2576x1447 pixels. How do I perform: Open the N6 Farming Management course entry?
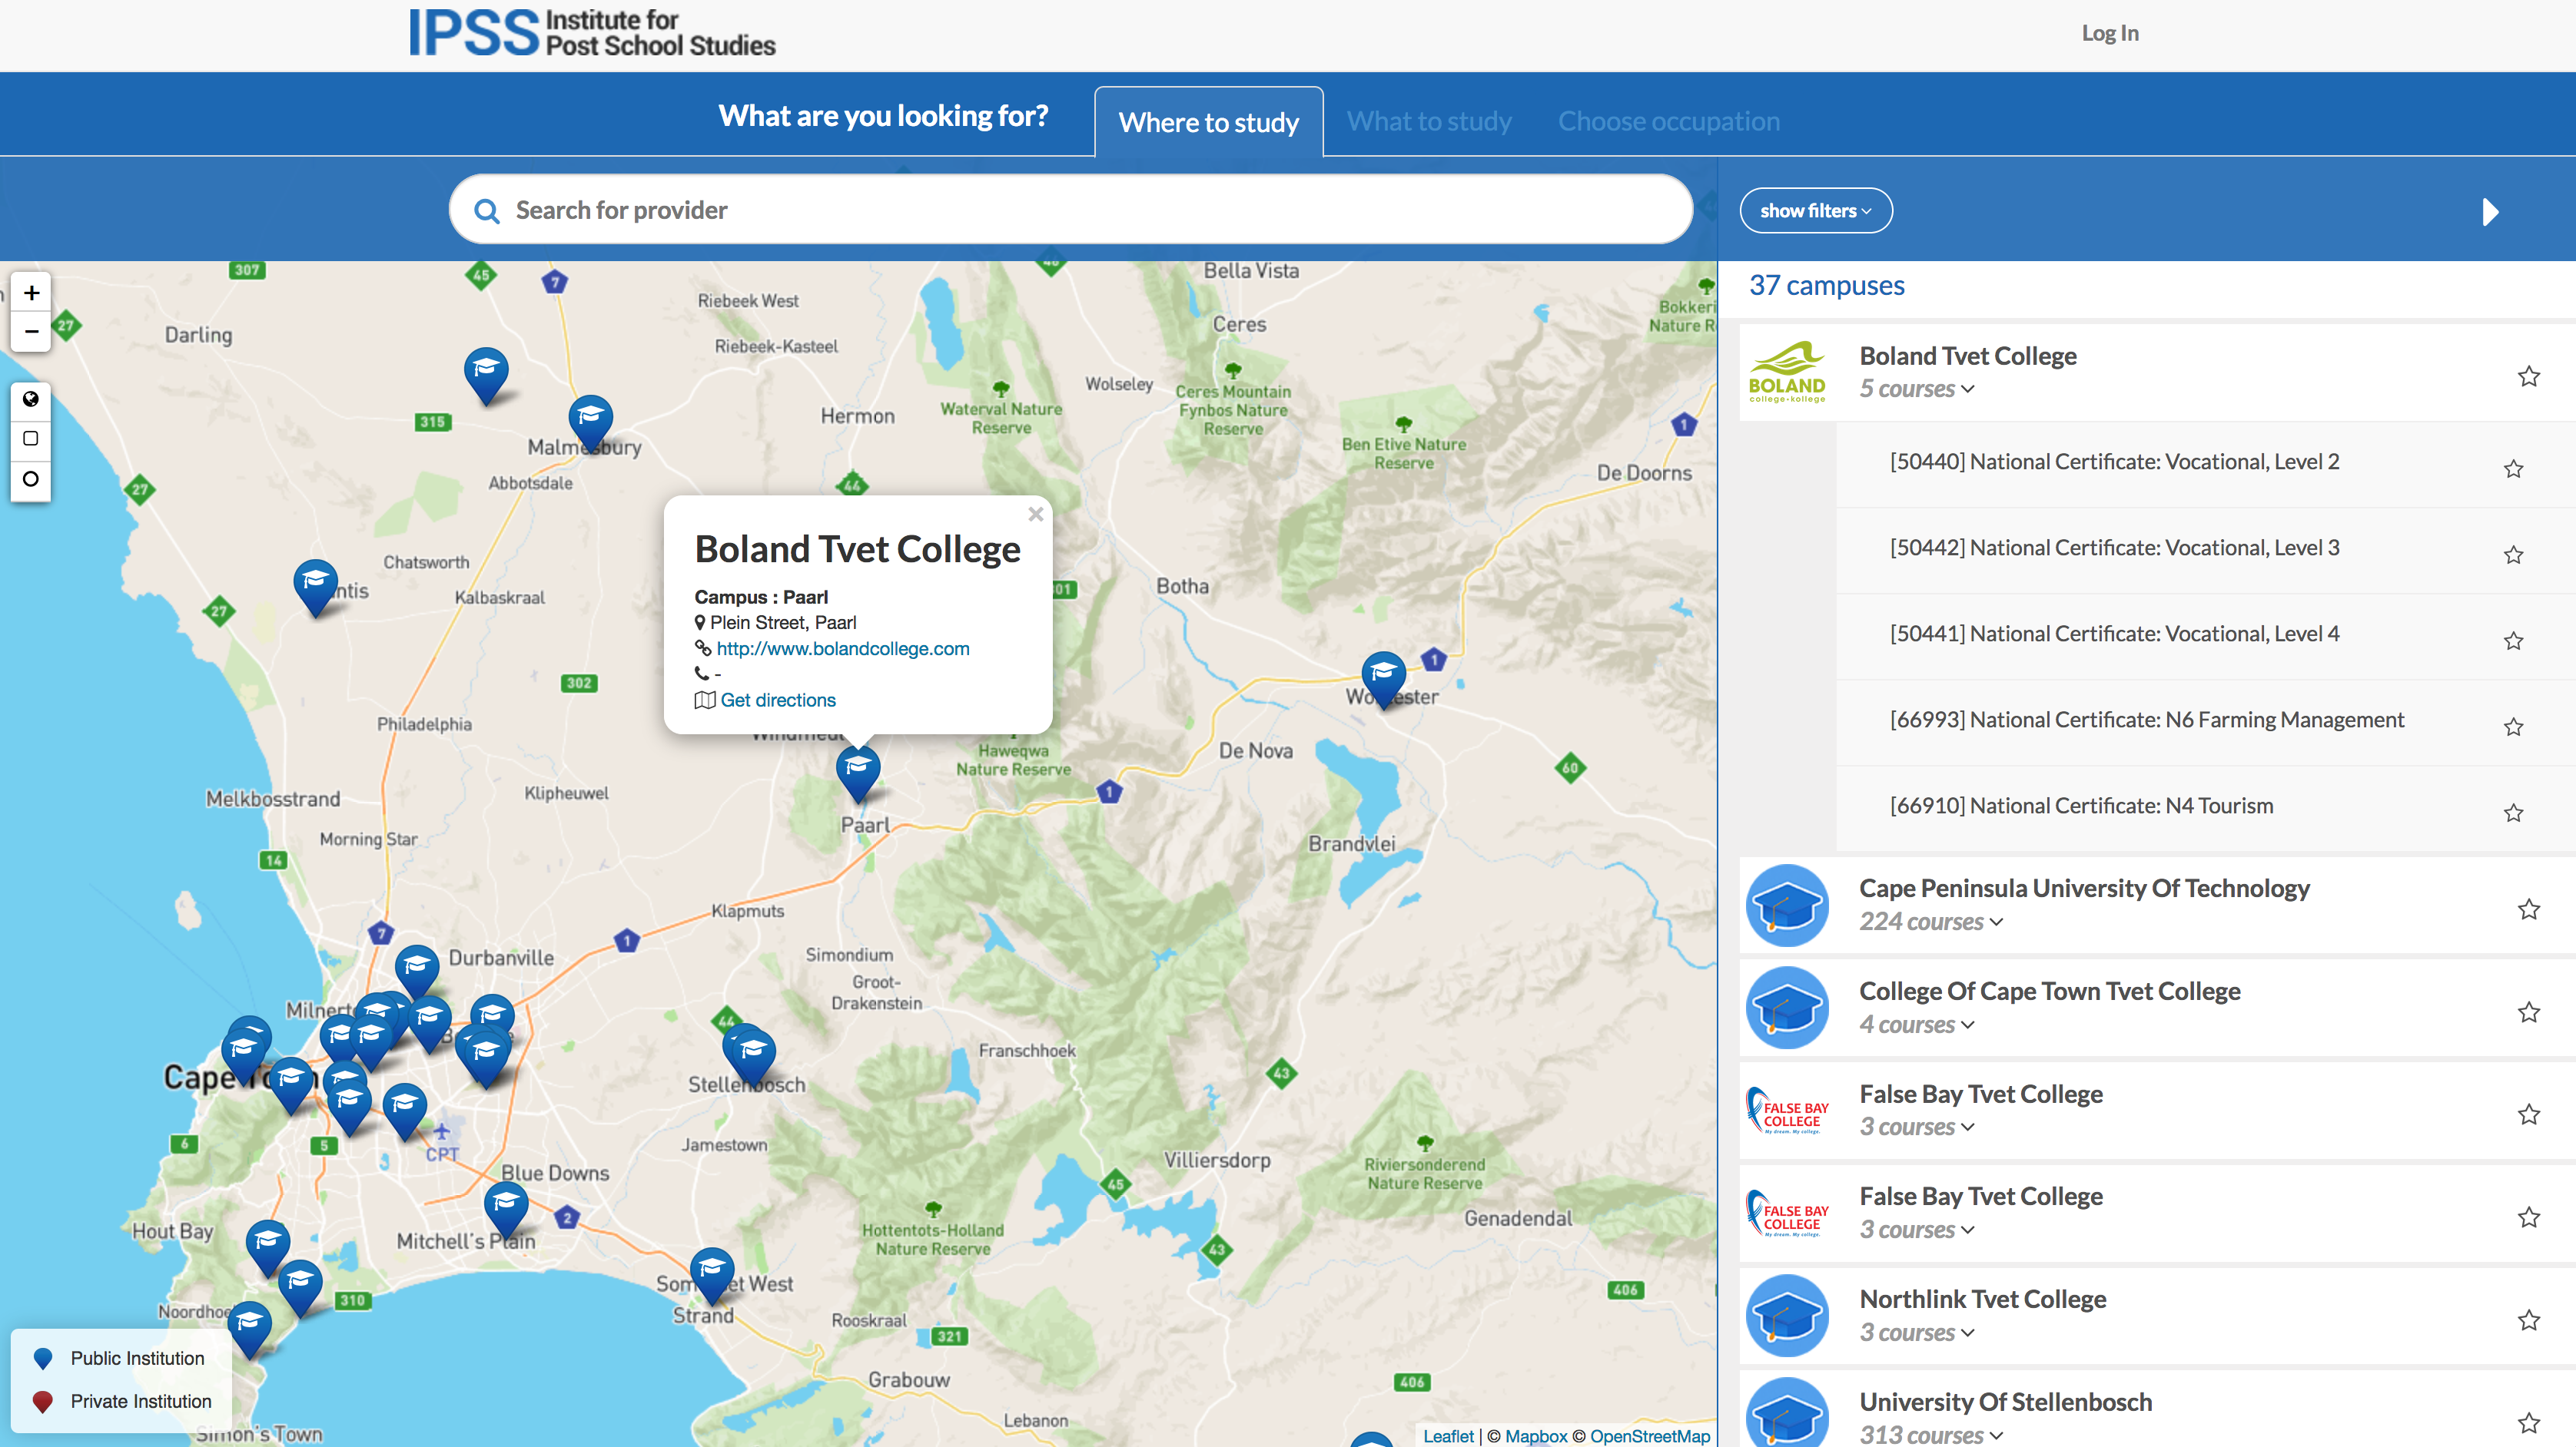2146,720
